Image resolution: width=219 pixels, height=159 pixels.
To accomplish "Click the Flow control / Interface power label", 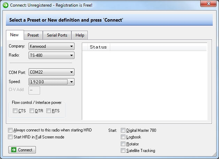I will [x=37, y=103].
